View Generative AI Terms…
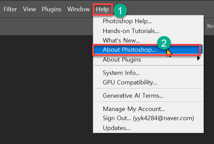The image size is (214, 144). (x=133, y=96)
